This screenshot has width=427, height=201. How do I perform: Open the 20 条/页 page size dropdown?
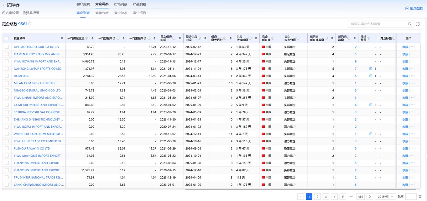[385, 197]
